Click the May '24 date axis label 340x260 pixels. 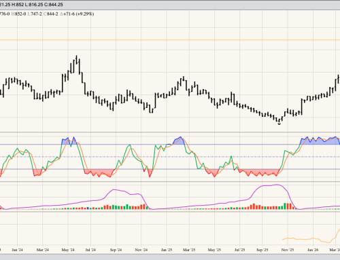pyautogui.click(x=68, y=250)
